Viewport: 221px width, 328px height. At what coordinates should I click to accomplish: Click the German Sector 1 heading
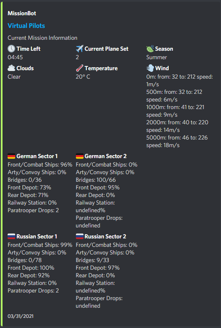[37, 156]
